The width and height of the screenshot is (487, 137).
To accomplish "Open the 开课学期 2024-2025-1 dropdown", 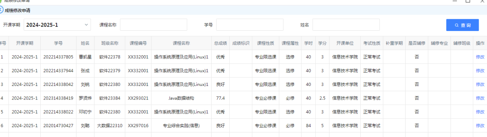I will pyautogui.click(x=57, y=25).
